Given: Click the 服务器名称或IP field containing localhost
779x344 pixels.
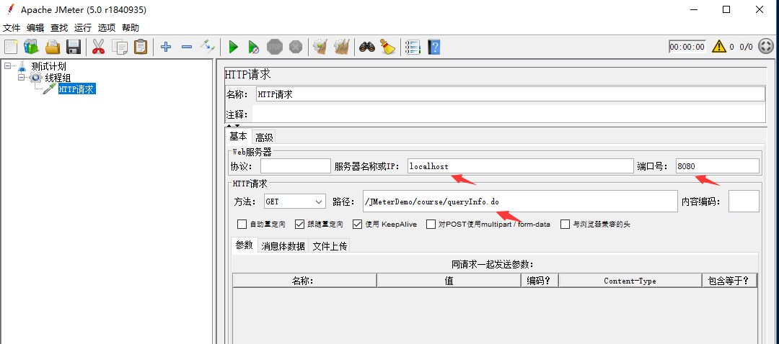Looking at the screenshot, I should pyautogui.click(x=519, y=166).
